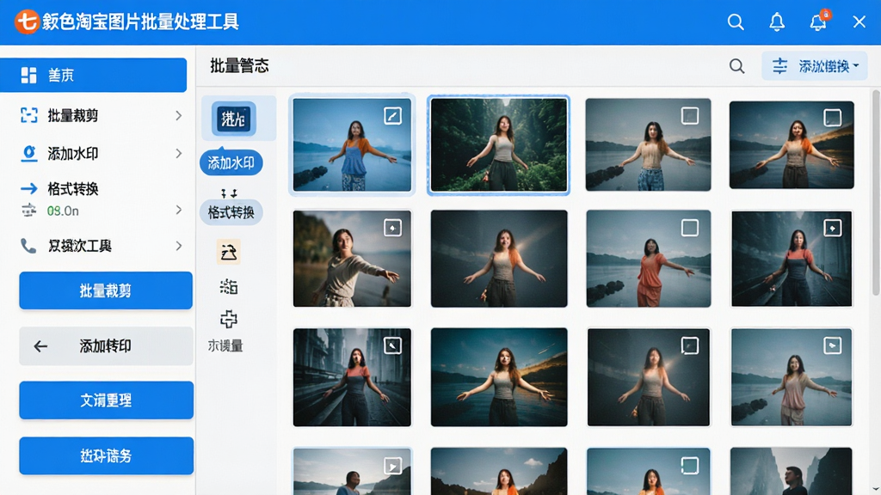Open the highlighted top sidebar item with grid icon
The image size is (881, 495).
(x=93, y=75)
